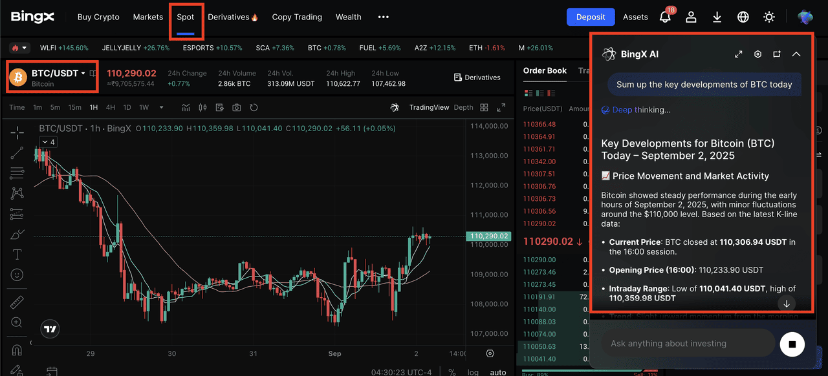
Task: Start a new BingX AI chat
Action: 777,54
